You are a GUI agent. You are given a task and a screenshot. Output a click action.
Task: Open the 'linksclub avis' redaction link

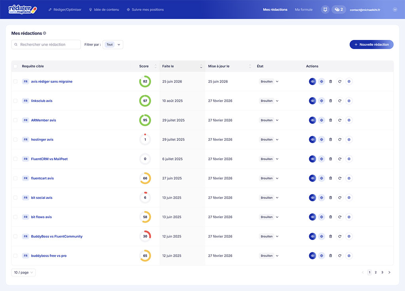[x=42, y=101]
